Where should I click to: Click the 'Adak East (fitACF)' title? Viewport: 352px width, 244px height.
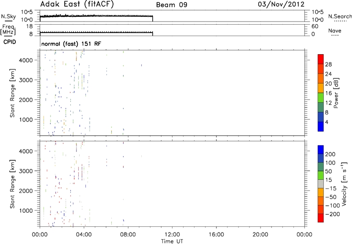pyautogui.click(x=77, y=4)
